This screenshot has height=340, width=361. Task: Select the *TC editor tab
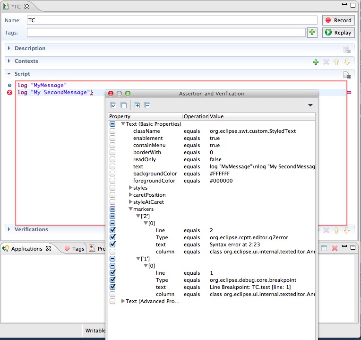16,7
